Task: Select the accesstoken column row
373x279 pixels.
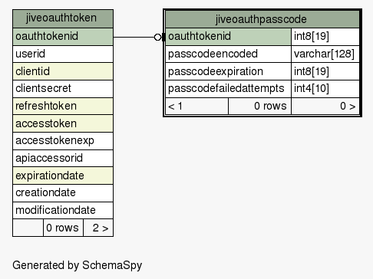Action: [63, 123]
